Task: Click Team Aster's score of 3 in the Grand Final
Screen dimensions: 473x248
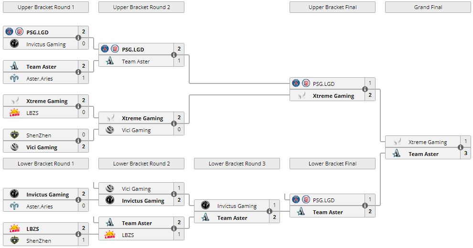Action: pyautogui.click(x=466, y=154)
